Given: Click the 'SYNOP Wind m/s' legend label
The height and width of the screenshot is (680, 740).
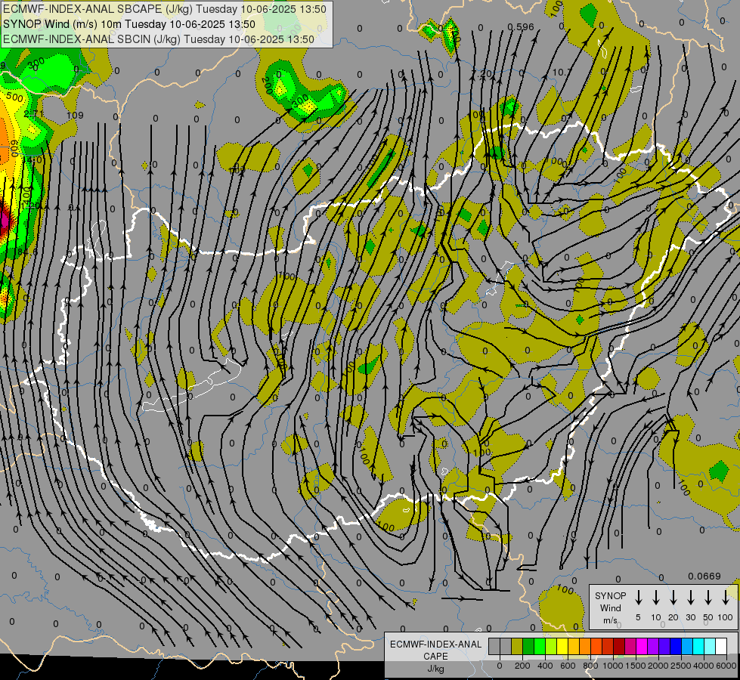Looking at the screenshot, I should [610, 607].
